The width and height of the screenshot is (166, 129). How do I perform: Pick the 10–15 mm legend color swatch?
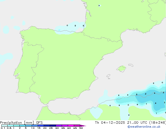pos(35,126)
